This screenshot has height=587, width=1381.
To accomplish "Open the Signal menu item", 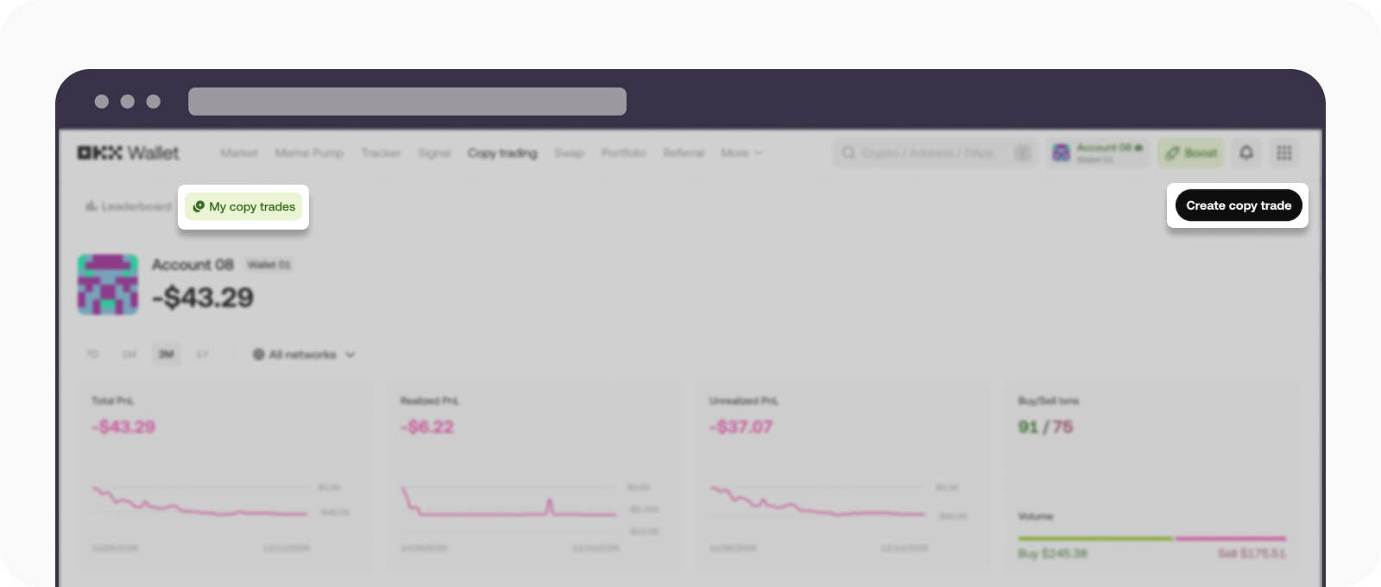I will coord(434,153).
